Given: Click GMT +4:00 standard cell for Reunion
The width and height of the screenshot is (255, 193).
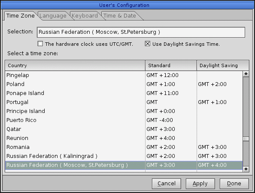Looking at the screenshot, I should 161,138.
